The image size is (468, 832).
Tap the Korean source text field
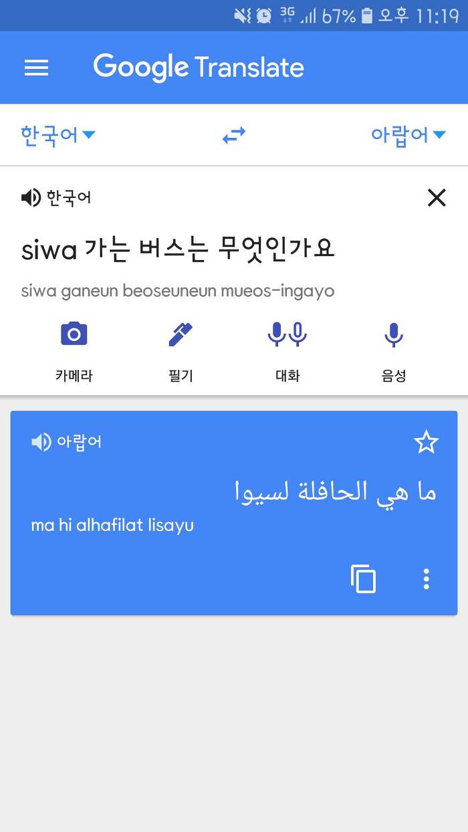[178, 250]
